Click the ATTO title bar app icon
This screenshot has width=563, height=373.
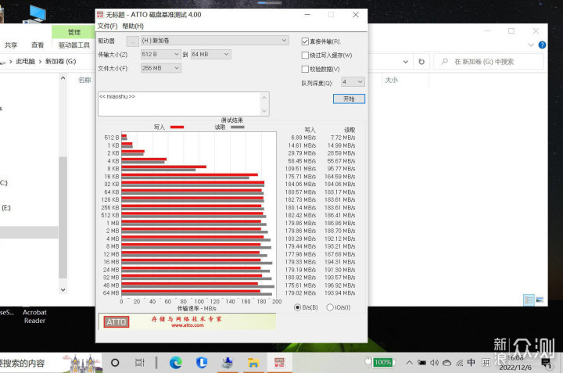pyautogui.click(x=100, y=14)
